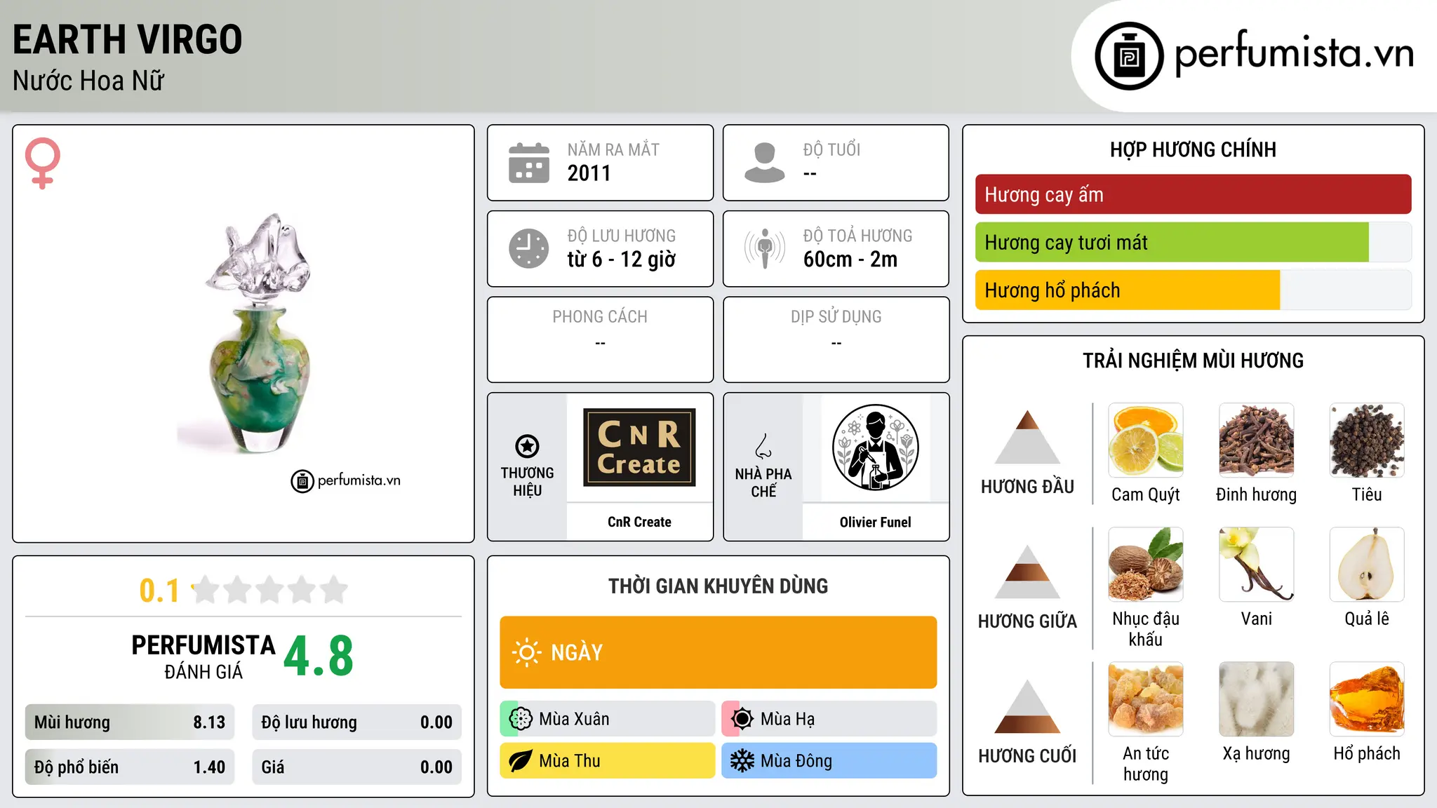Click the CnR Create brand logo image
The width and height of the screenshot is (1437, 808).
click(x=639, y=447)
